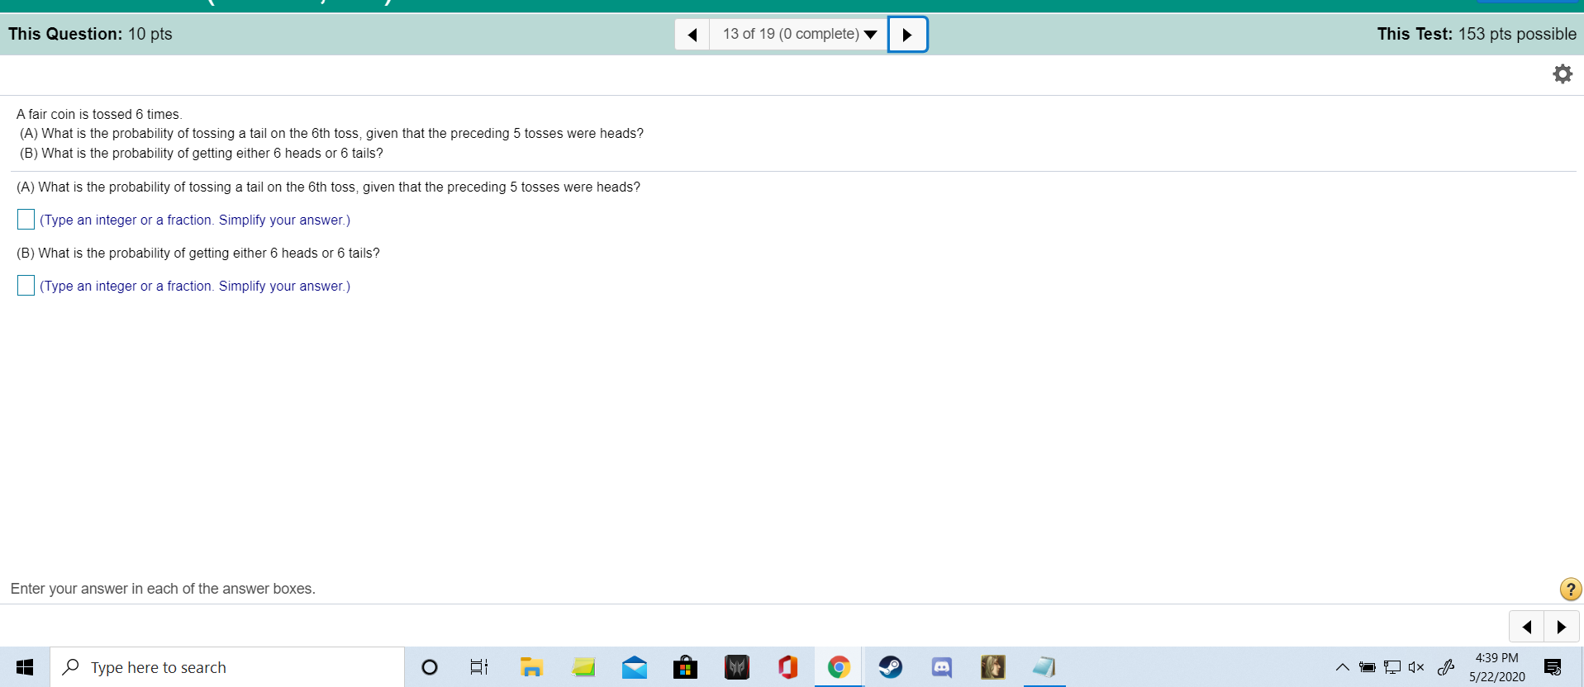Image resolution: width=1584 pixels, height=687 pixels.
Task: Open the portrait game icon in taskbar
Action: click(x=993, y=667)
